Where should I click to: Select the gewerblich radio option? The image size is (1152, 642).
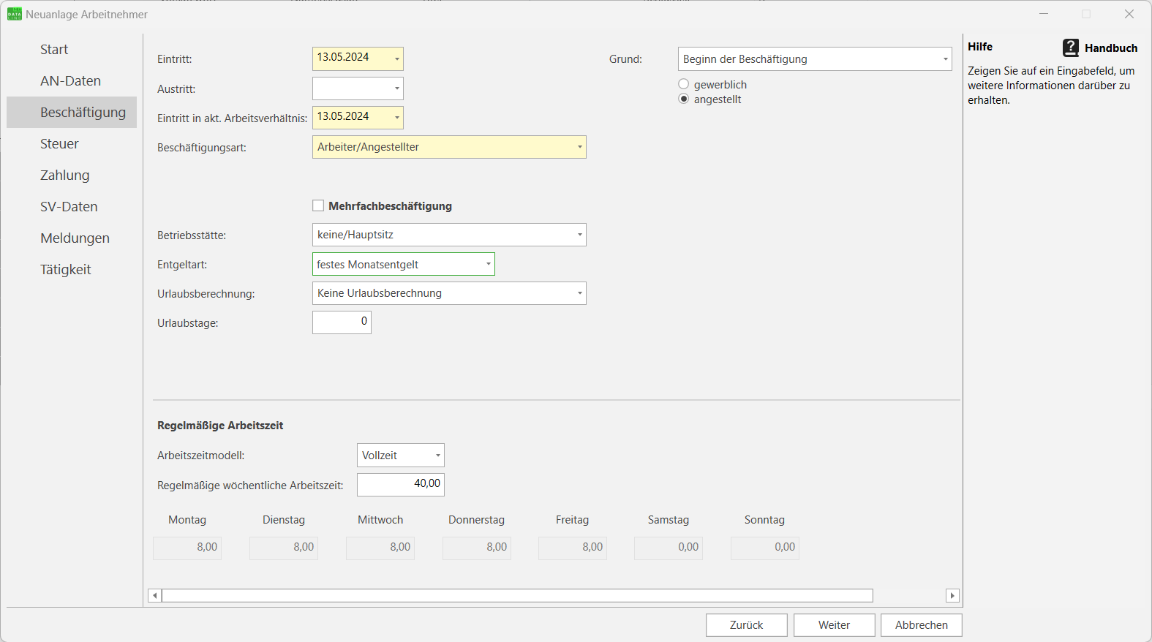click(684, 85)
